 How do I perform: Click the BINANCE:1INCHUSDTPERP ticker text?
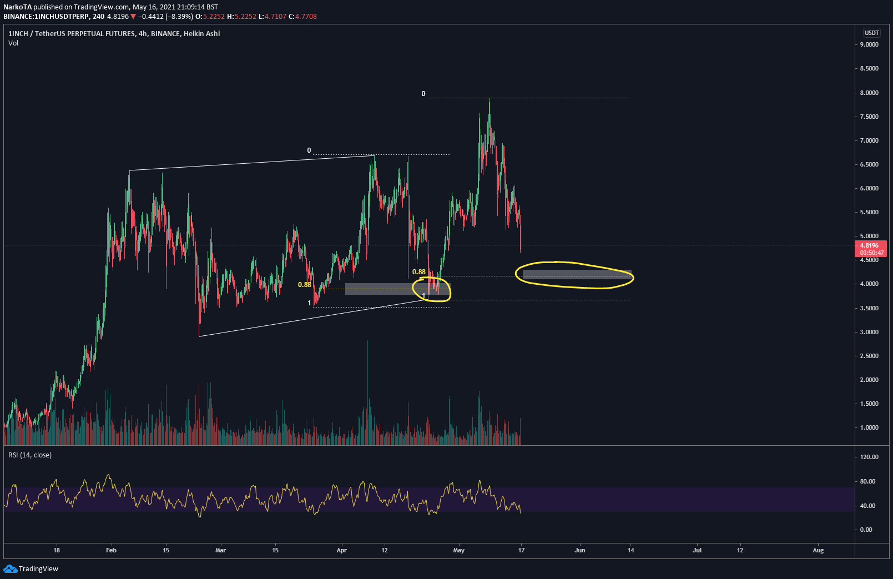(46, 17)
